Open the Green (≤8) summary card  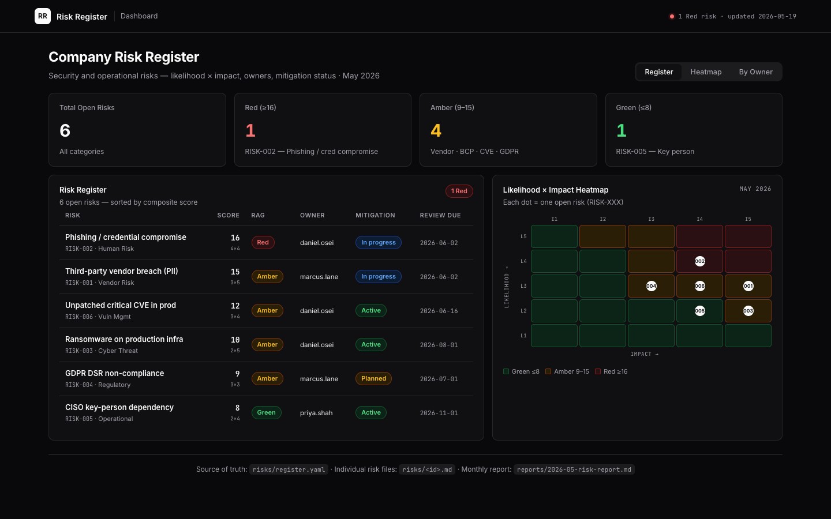[x=694, y=130]
